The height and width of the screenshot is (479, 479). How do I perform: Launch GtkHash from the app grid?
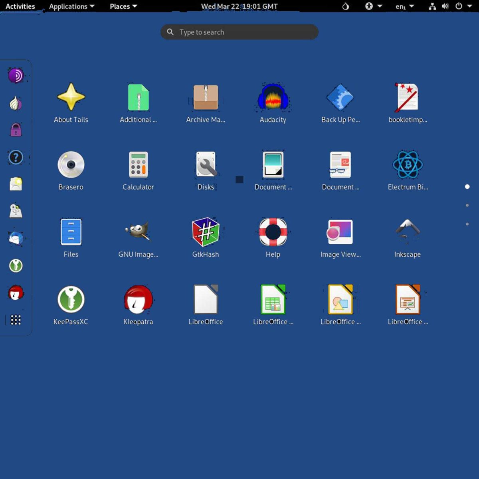pyautogui.click(x=206, y=232)
